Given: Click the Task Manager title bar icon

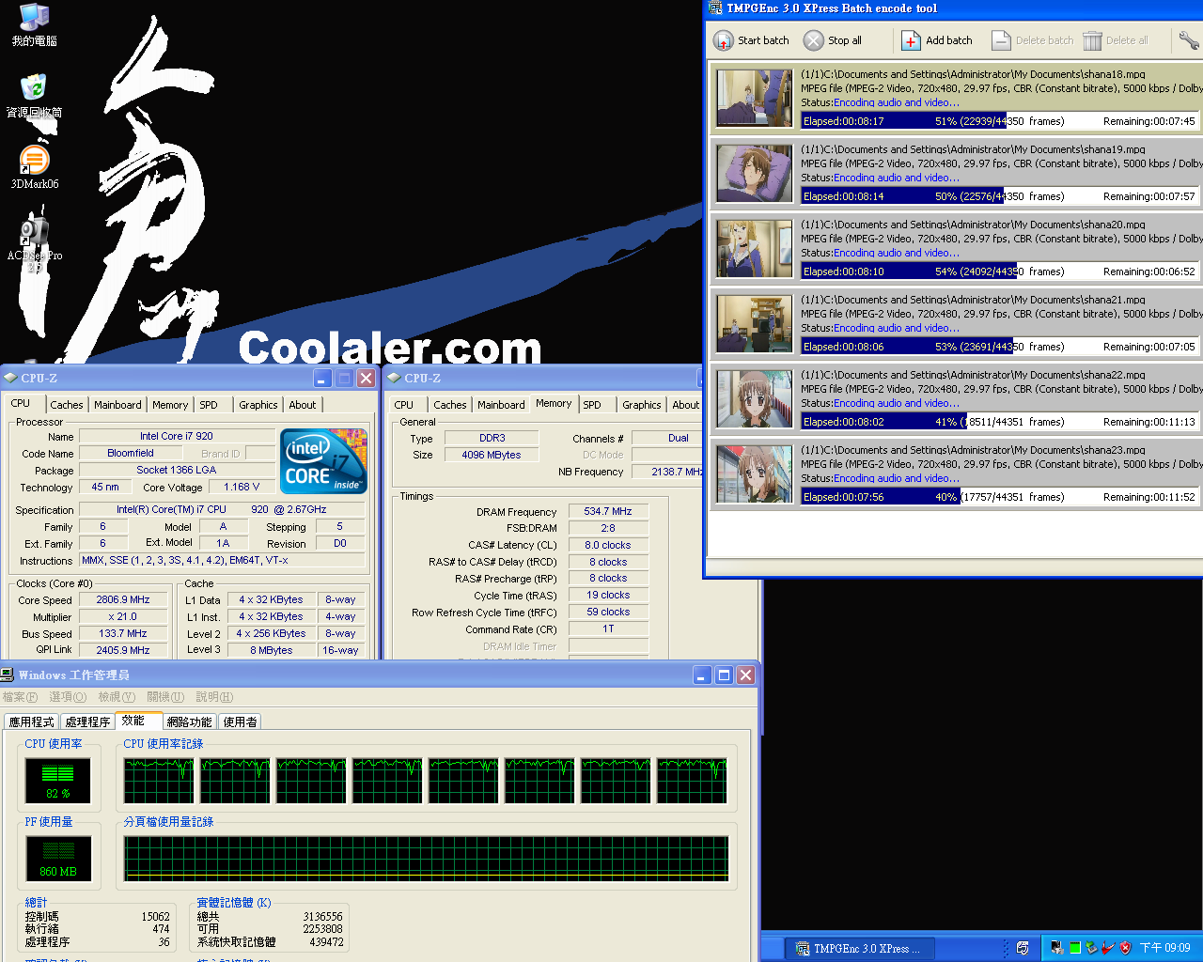Looking at the screenshot, I should [x=8, y=675].
